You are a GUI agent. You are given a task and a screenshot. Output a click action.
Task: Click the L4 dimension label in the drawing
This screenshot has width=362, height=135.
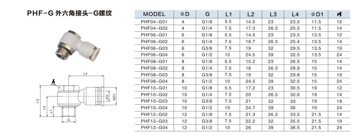[x=85, y=73]
